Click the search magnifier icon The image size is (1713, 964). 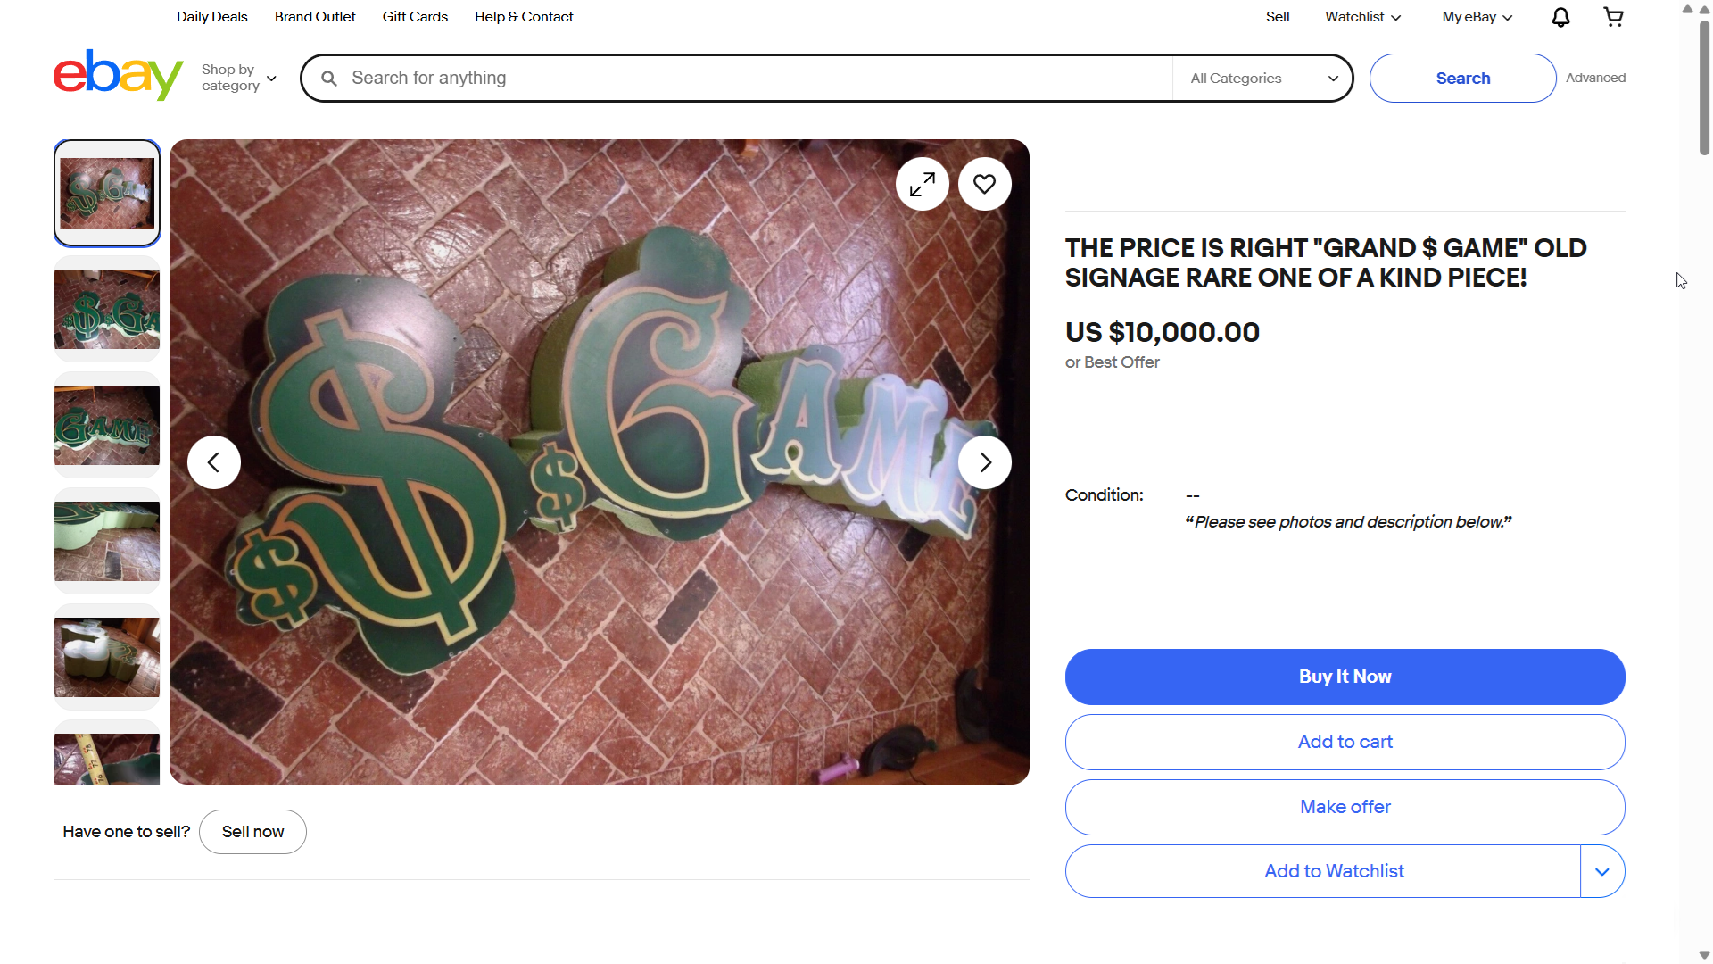click(x=328, y=78)
